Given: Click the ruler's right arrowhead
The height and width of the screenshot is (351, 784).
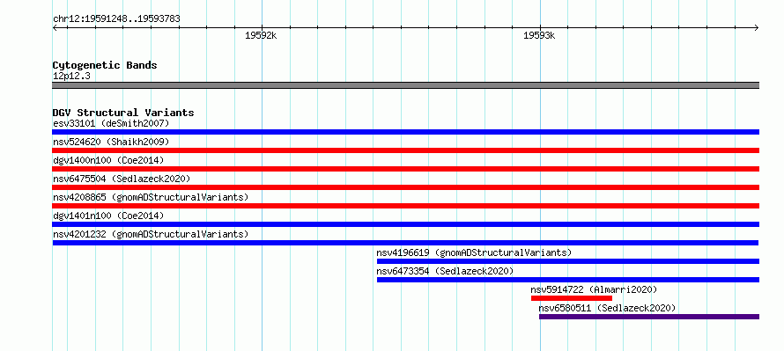Looking at the screenshot, I should [x=757, y=27].
